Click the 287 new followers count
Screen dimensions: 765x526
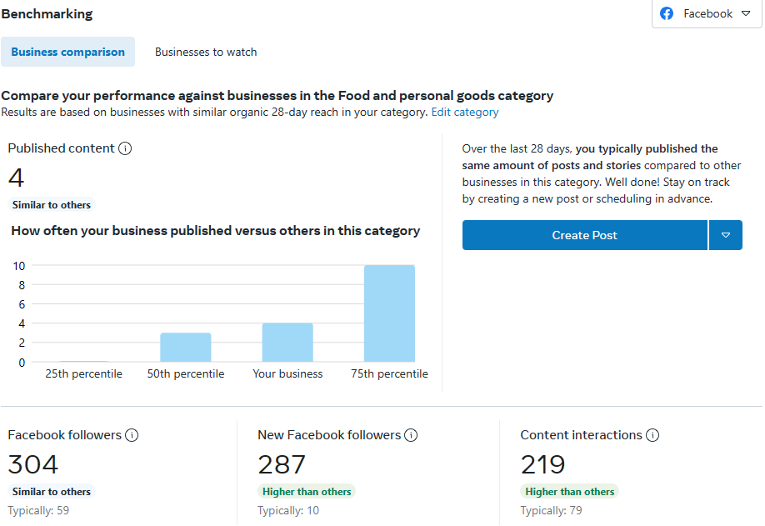pyautogui.click(x=282, y=464)
